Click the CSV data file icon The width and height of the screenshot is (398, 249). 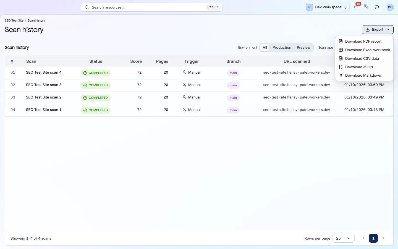coord(341,58)
